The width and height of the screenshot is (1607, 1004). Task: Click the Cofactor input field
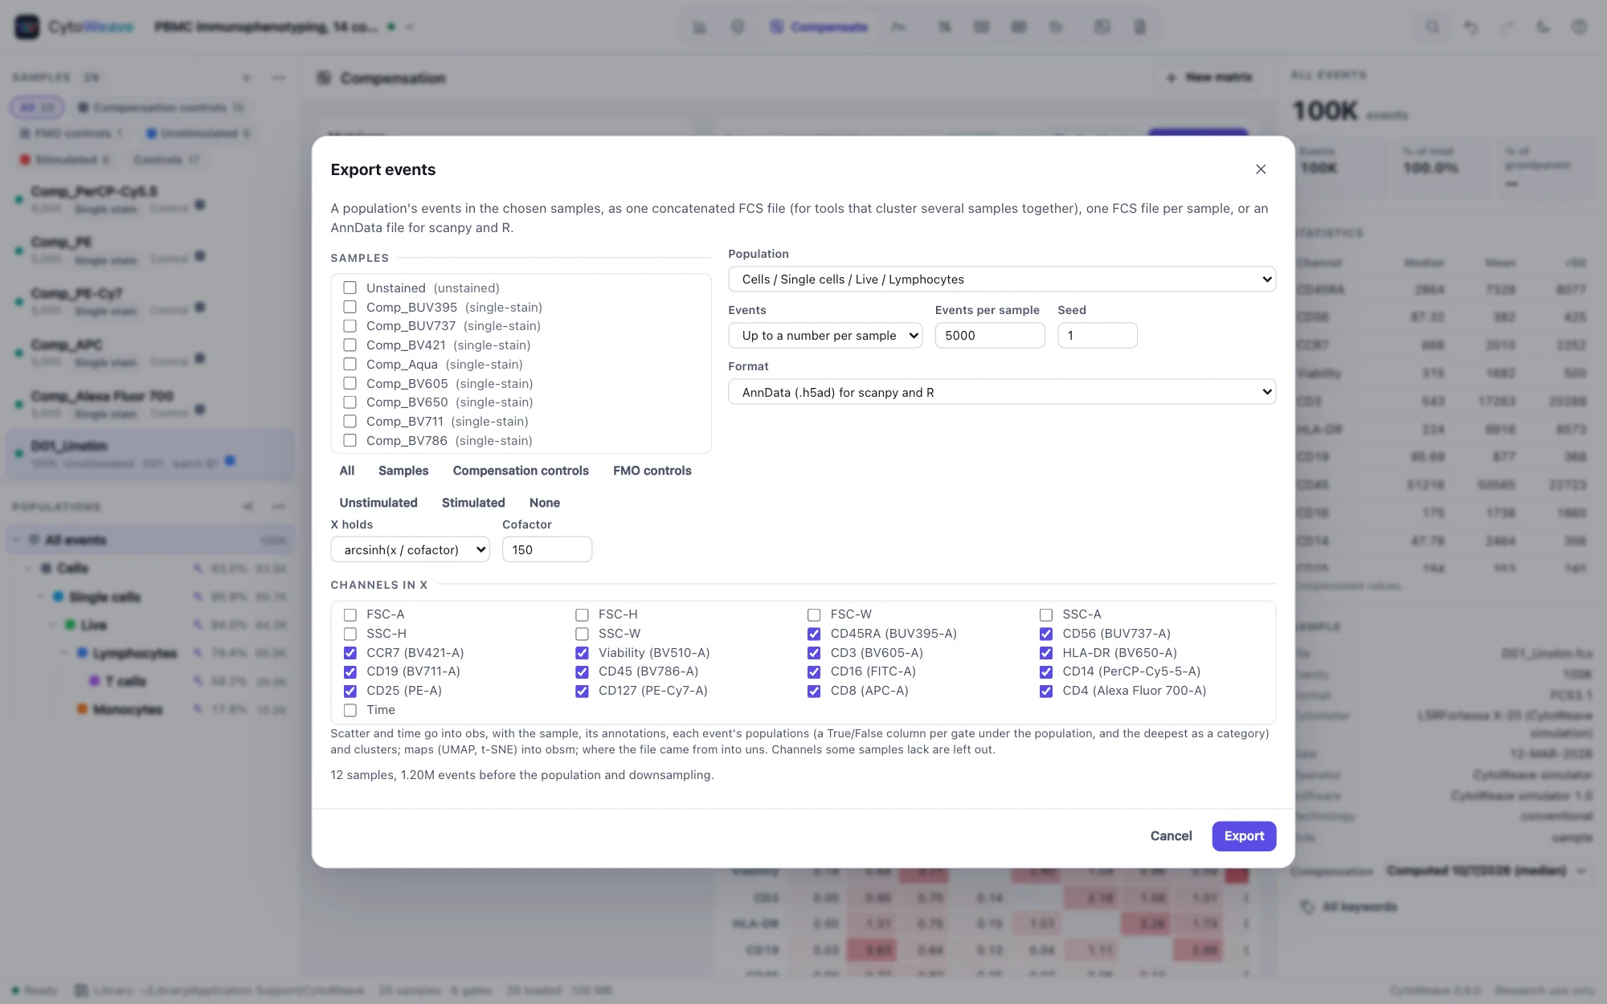point(547,549)
